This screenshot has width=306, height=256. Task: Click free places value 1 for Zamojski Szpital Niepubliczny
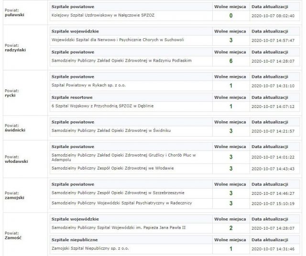(x=231, y=249)
